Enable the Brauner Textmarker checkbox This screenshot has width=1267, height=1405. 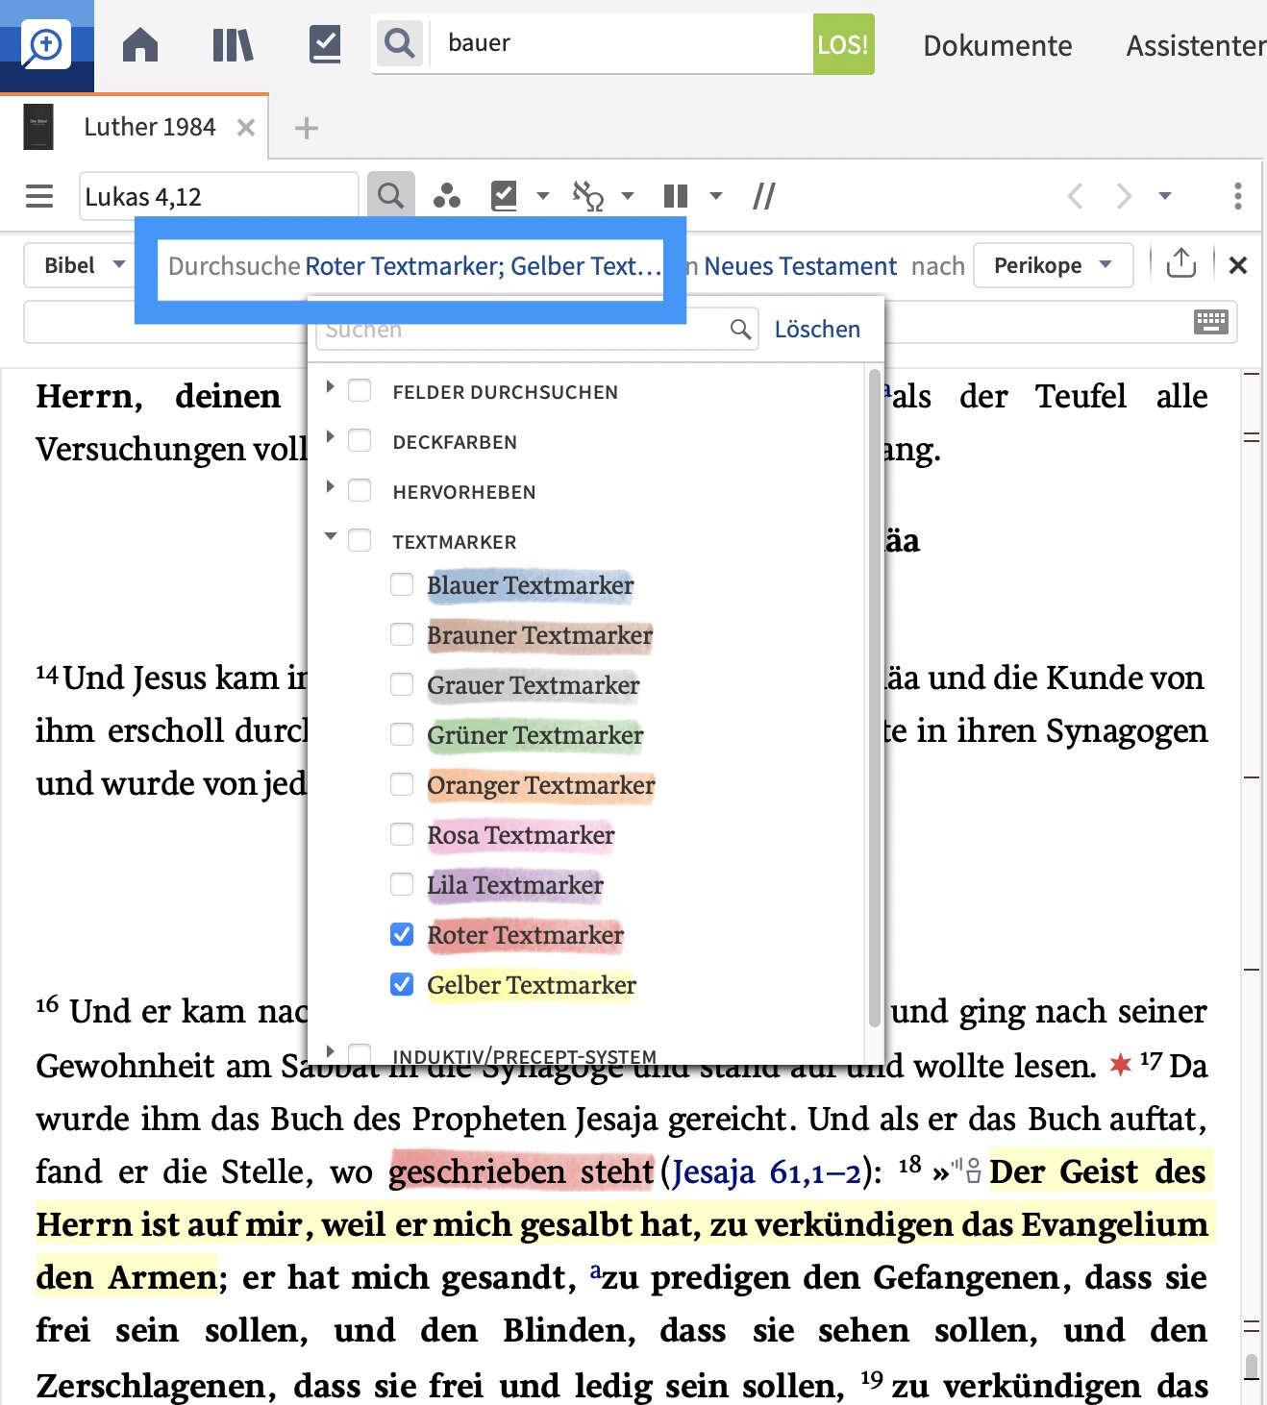(402, 634)
